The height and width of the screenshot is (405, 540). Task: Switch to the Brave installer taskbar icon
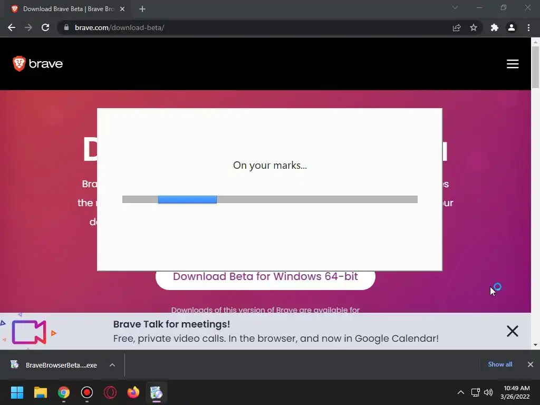156,392
